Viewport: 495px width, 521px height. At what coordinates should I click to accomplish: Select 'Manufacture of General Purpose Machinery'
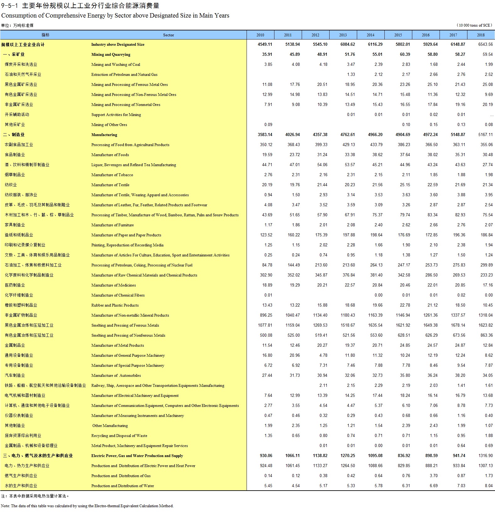[x=128, y=355]
